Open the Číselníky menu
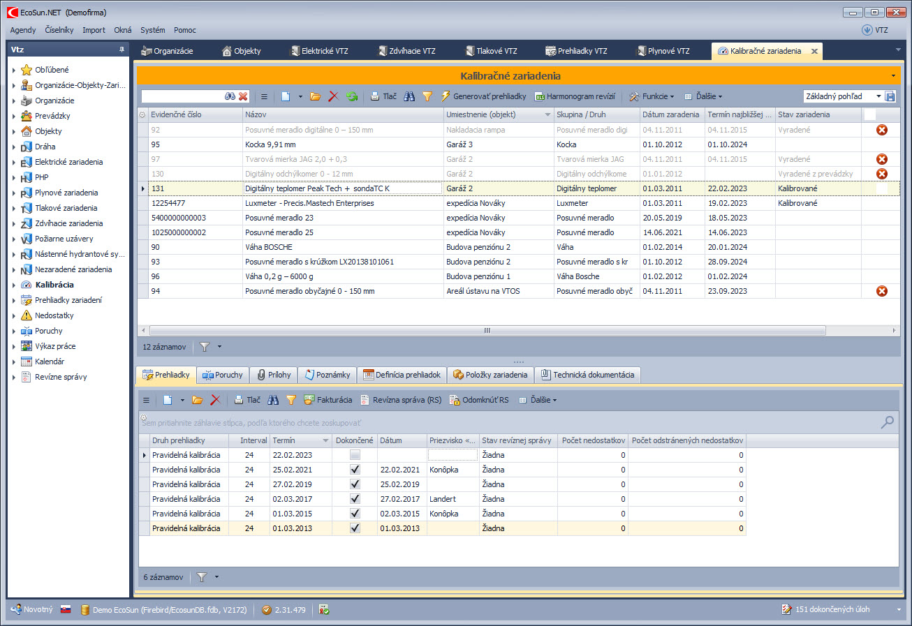The image size is (912, 626). [x=59, y=30]
